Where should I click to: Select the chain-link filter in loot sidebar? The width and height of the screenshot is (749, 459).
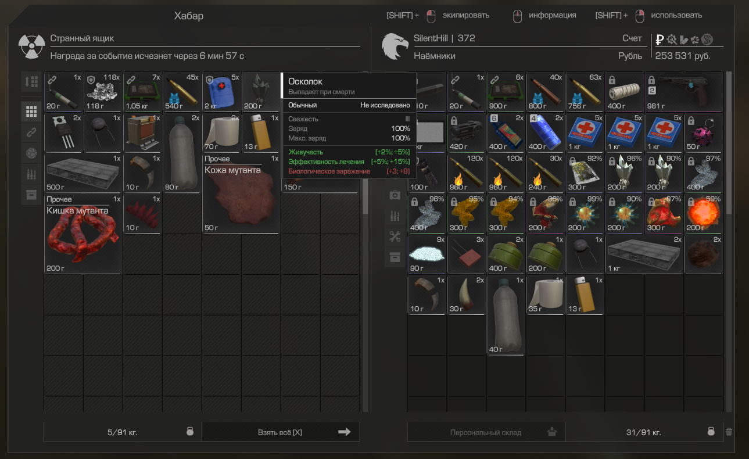31,132
